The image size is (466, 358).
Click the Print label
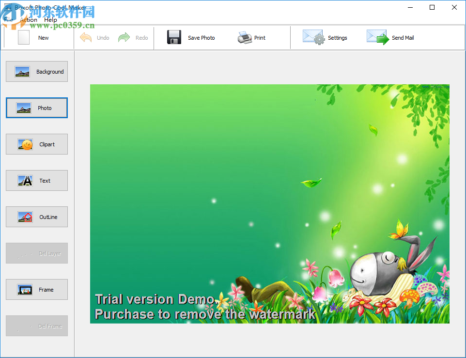tap(260, 38)
